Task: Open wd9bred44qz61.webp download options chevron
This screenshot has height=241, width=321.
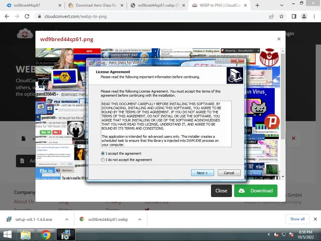Action: tap(140, 219)
